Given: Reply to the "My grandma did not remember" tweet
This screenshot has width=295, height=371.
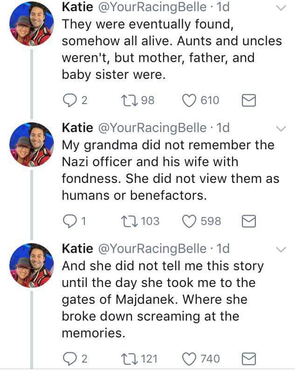Looking at the screenshot, I should pyautogui.click(x=69, y=221).
